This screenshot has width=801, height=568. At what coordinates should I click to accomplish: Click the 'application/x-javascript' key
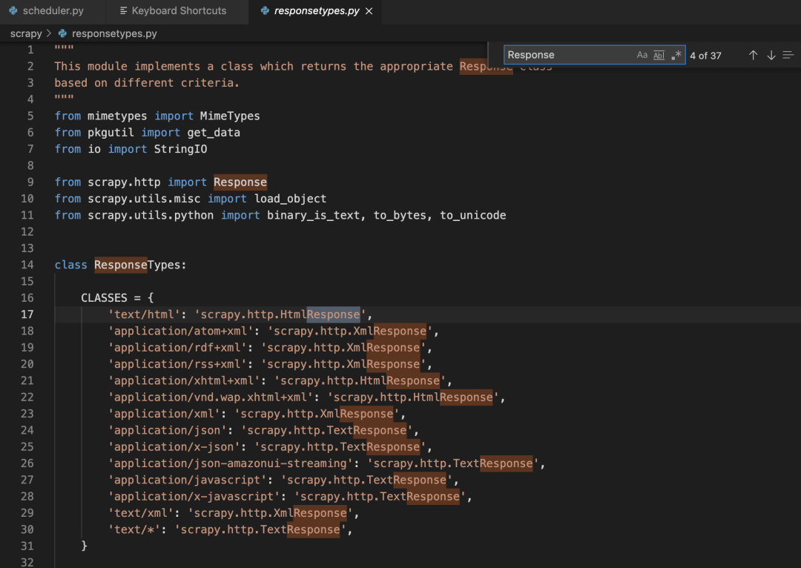(194, 497)
